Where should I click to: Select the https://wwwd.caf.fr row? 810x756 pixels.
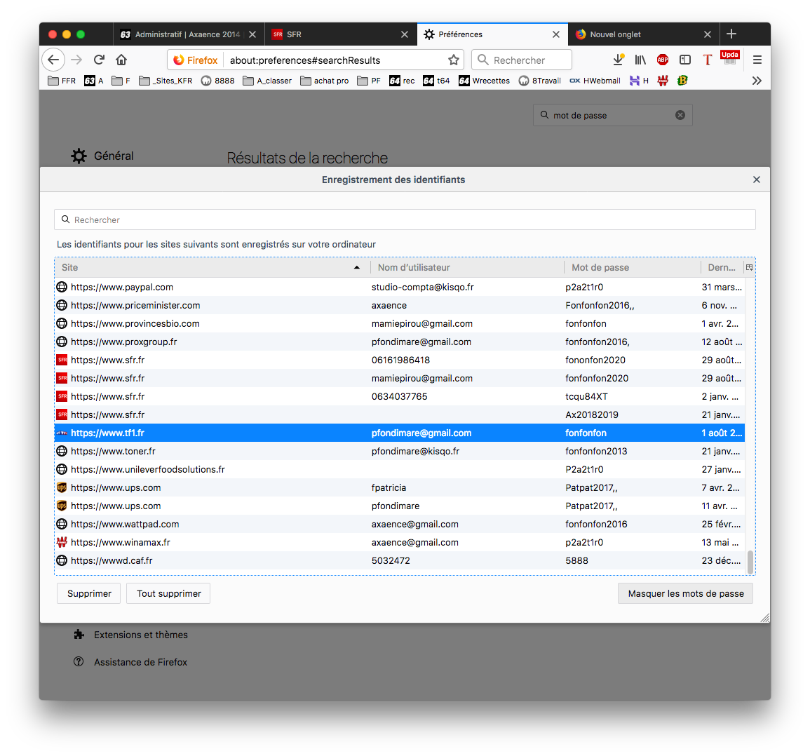(399, 560)
